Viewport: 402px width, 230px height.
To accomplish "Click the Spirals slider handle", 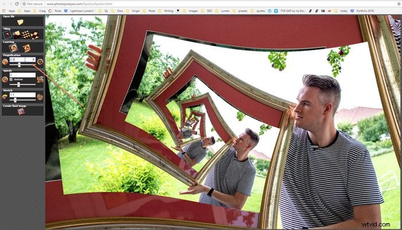I will point(18,85).
